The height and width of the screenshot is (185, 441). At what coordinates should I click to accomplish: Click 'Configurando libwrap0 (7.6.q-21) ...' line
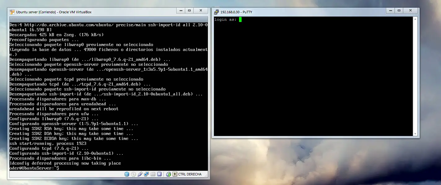pyautogui.click(x=54, y=119)
